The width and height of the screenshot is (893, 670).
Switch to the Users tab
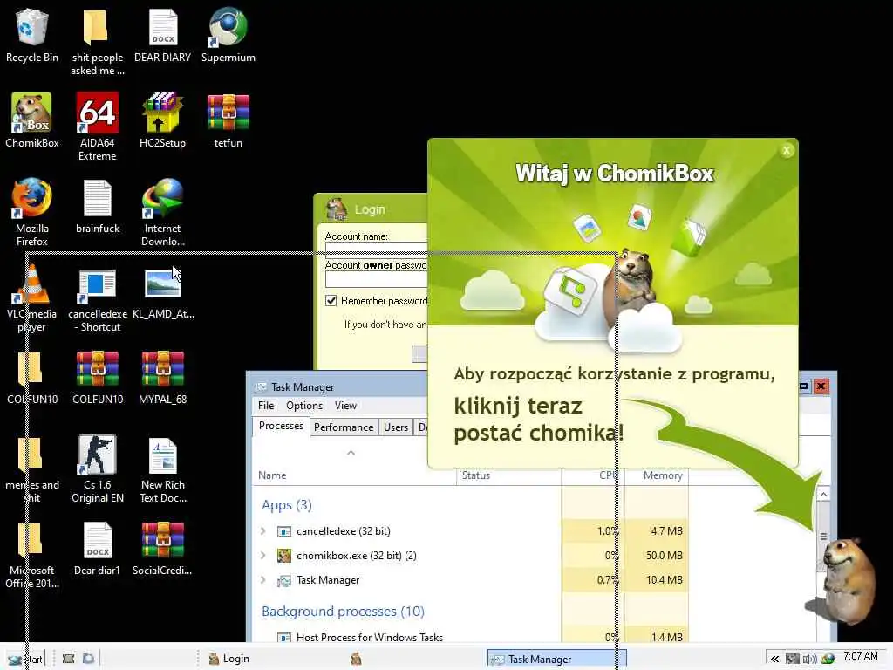pyautogui.click(x=396, y=427)
